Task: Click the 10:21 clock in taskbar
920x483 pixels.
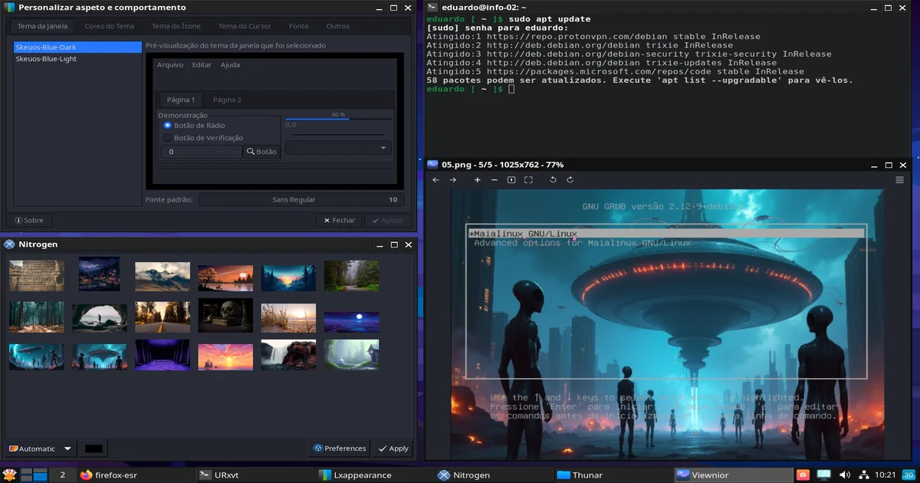Action: click(x=886, y=475)
